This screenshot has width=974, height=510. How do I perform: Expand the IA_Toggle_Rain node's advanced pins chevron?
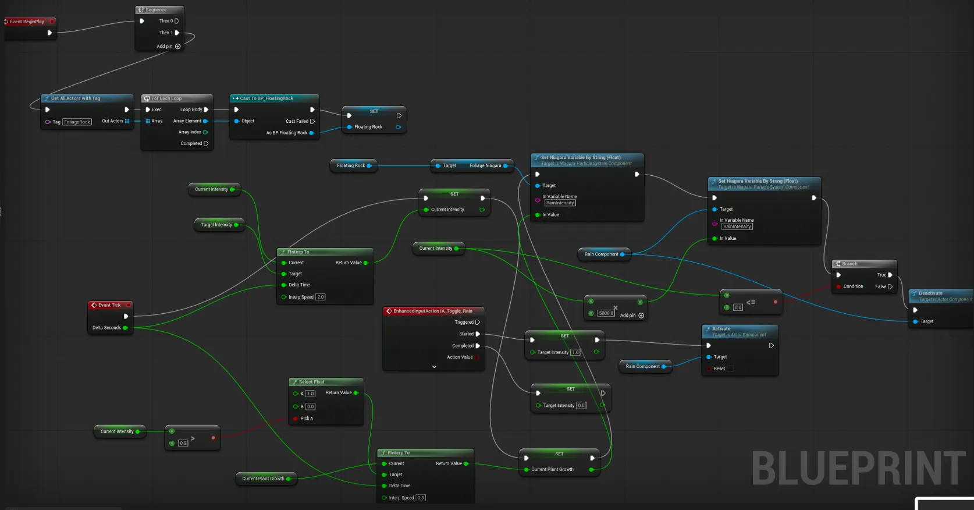coord(434,367)
